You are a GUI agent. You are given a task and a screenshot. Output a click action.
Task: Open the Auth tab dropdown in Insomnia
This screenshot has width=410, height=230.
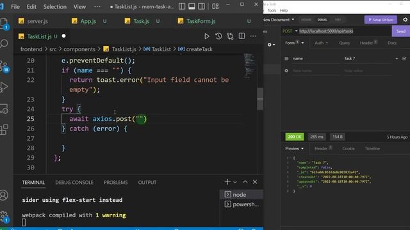[321, 43]
